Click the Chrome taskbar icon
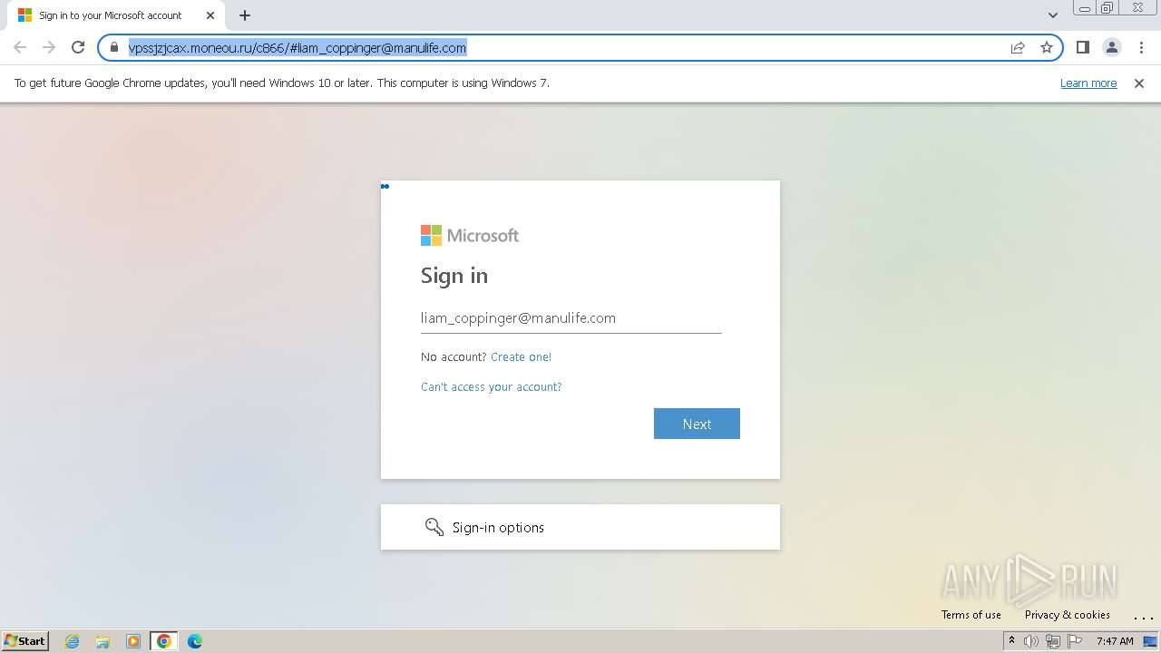This screenshot has width=1161, height=653. 164,641
